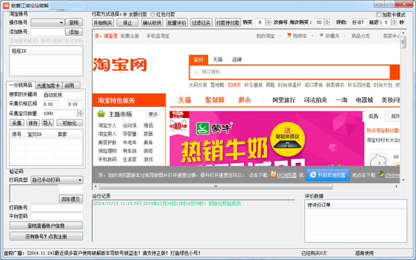Click 采集 button
The height and width of the screenshot is (260, 416).
17,123
